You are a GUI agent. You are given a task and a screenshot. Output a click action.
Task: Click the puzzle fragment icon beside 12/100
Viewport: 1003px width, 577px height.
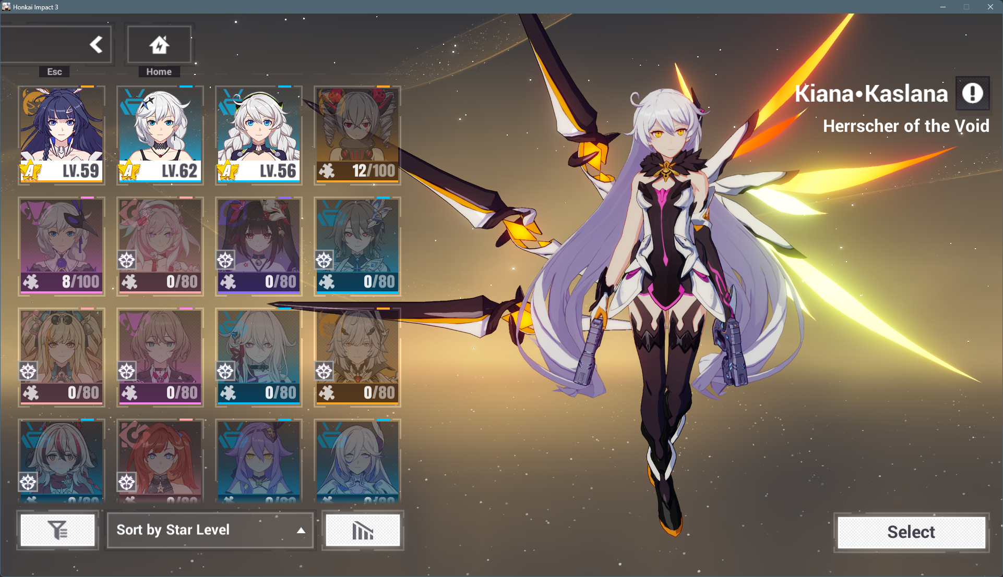[x=327, y=171]
